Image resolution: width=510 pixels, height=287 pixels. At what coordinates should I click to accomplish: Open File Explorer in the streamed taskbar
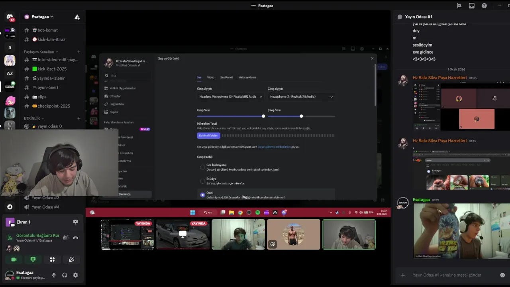click(231, 212)
